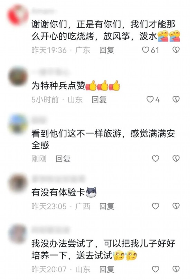The height and width of the screenshot is (280, 190).
Task: Like the 有没有体验卡 comment
Action: click(x=155, y=206)
